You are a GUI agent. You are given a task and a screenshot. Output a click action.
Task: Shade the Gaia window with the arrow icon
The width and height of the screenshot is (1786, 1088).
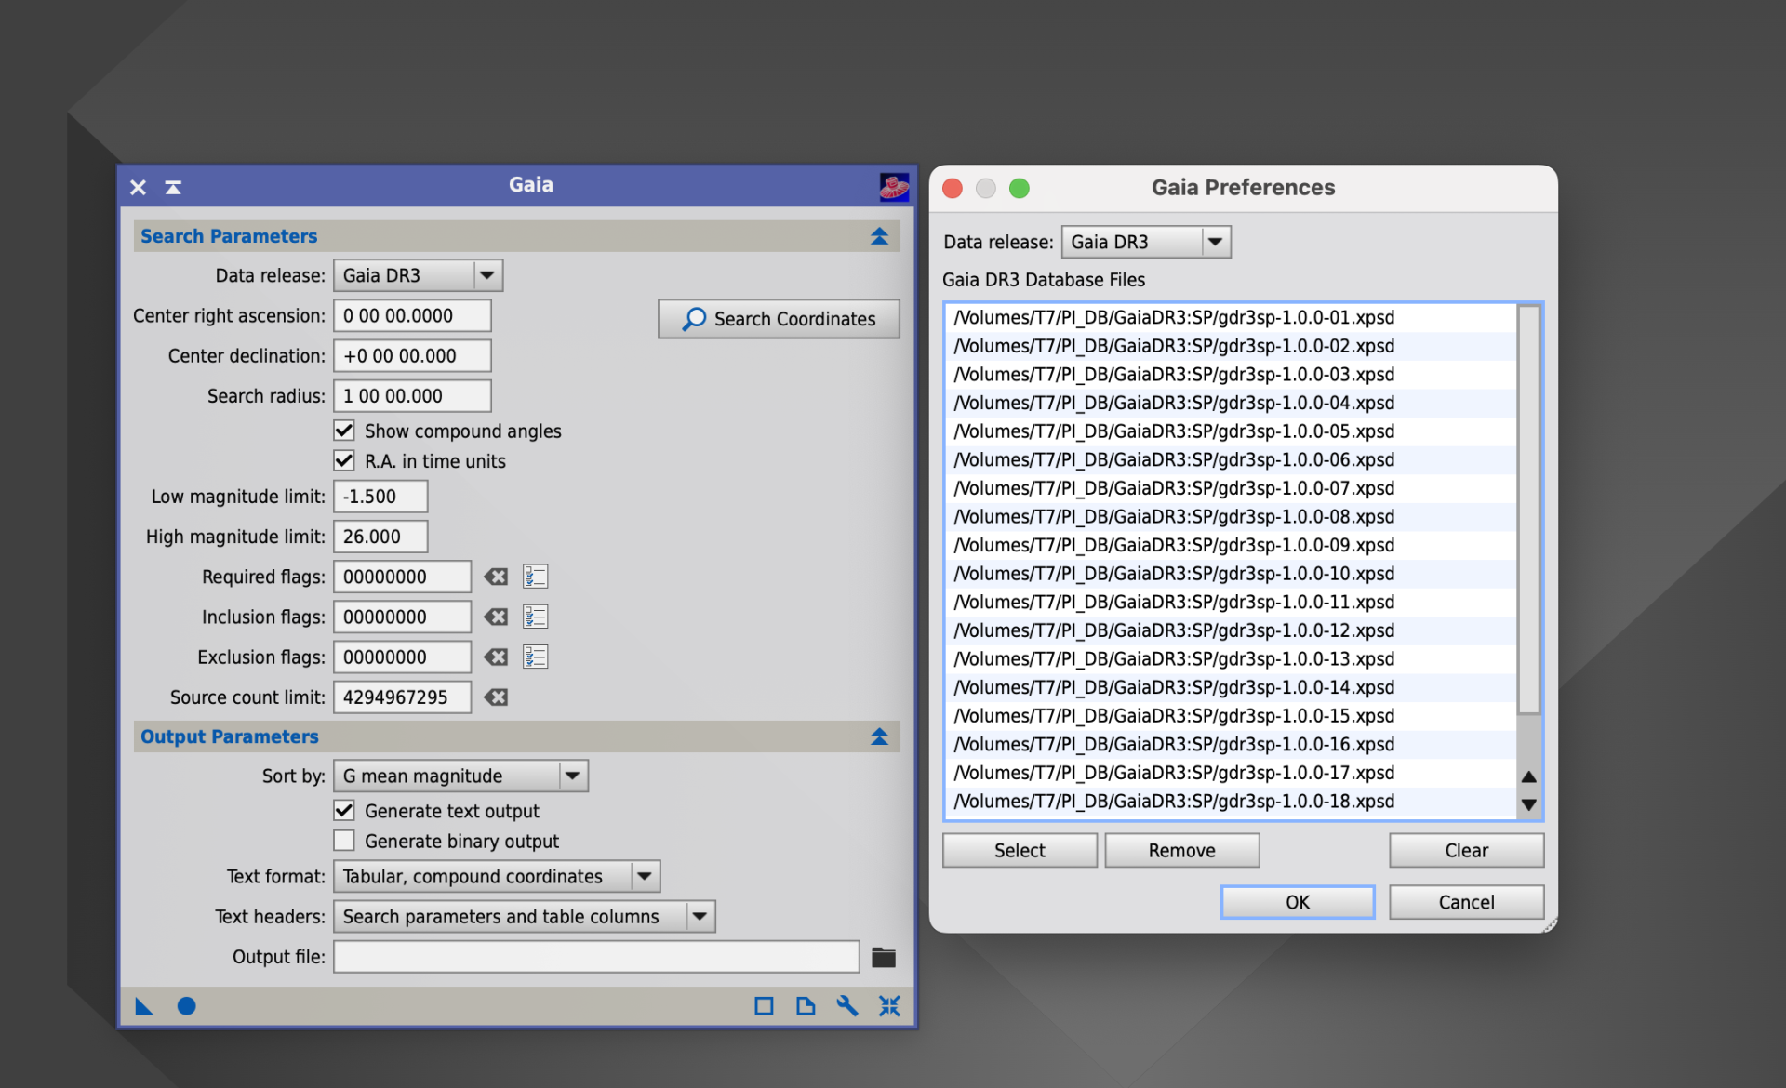click(173, 187)
